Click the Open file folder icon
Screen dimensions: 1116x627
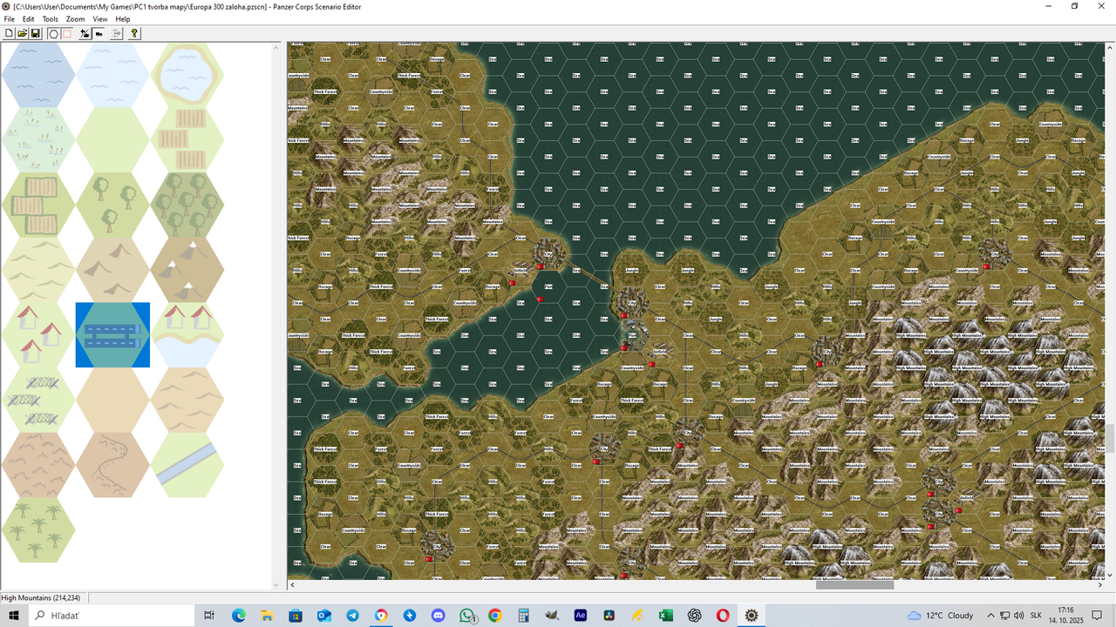coord(22,33)
